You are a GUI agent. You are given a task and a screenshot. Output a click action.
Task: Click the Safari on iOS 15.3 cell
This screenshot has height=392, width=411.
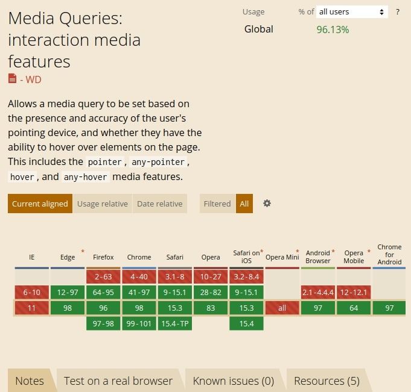click(246, 308)
